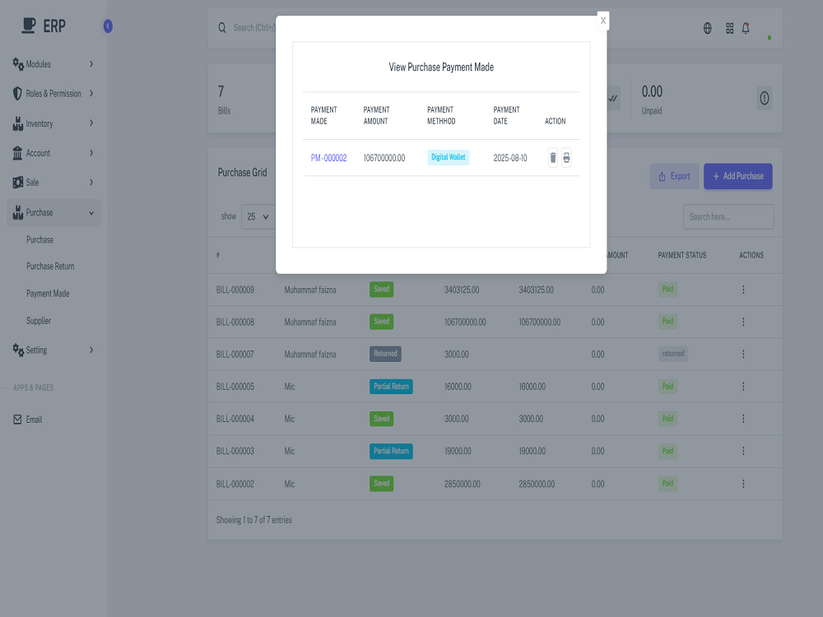Expand the Setting menu
Image resolution: width=823 pixels, height=617 pixels.
coord(53,350)
